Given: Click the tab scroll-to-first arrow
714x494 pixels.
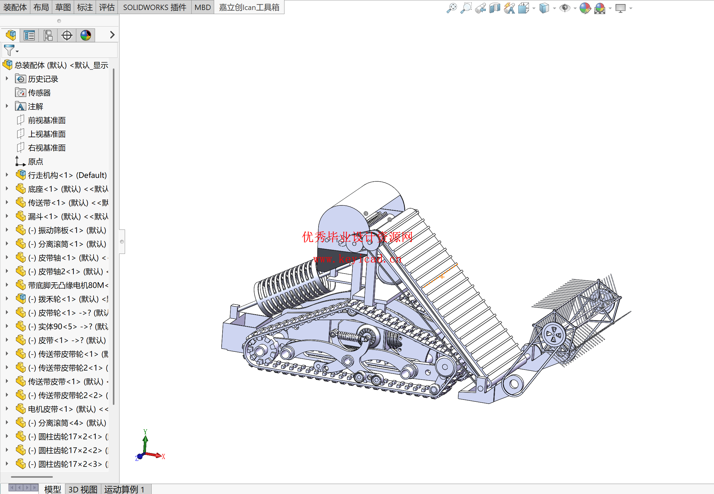Looking at the screenshot, I should click(x=12, y=488).
